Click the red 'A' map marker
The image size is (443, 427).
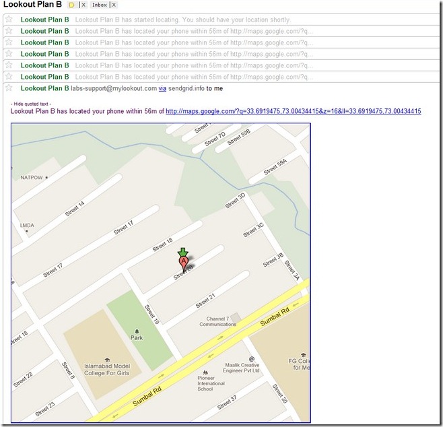point(184,263)
